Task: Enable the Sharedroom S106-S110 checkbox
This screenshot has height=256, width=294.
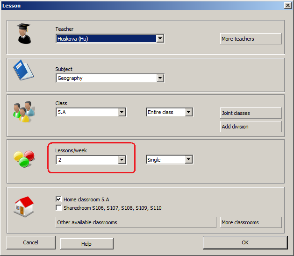Action: point(59,208)
